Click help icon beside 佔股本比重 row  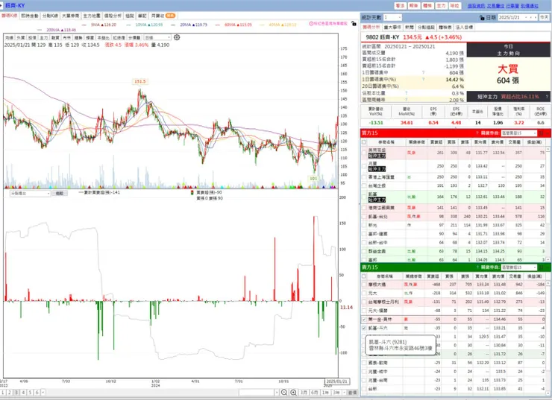(407, 93)
